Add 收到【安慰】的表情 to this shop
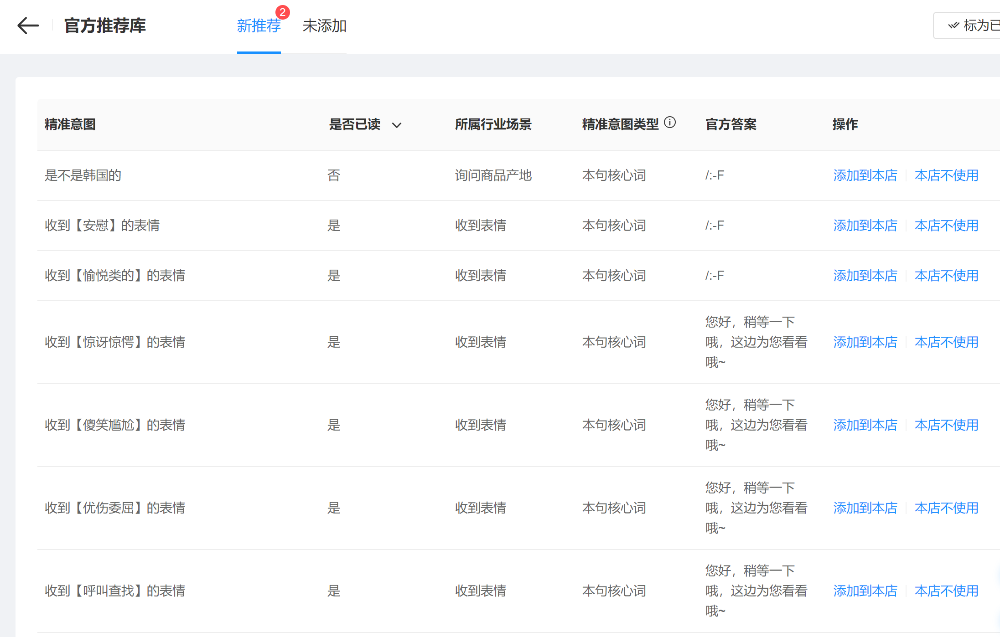The height and width of the screenshot is (637, 1000). [x=865, y=226]
